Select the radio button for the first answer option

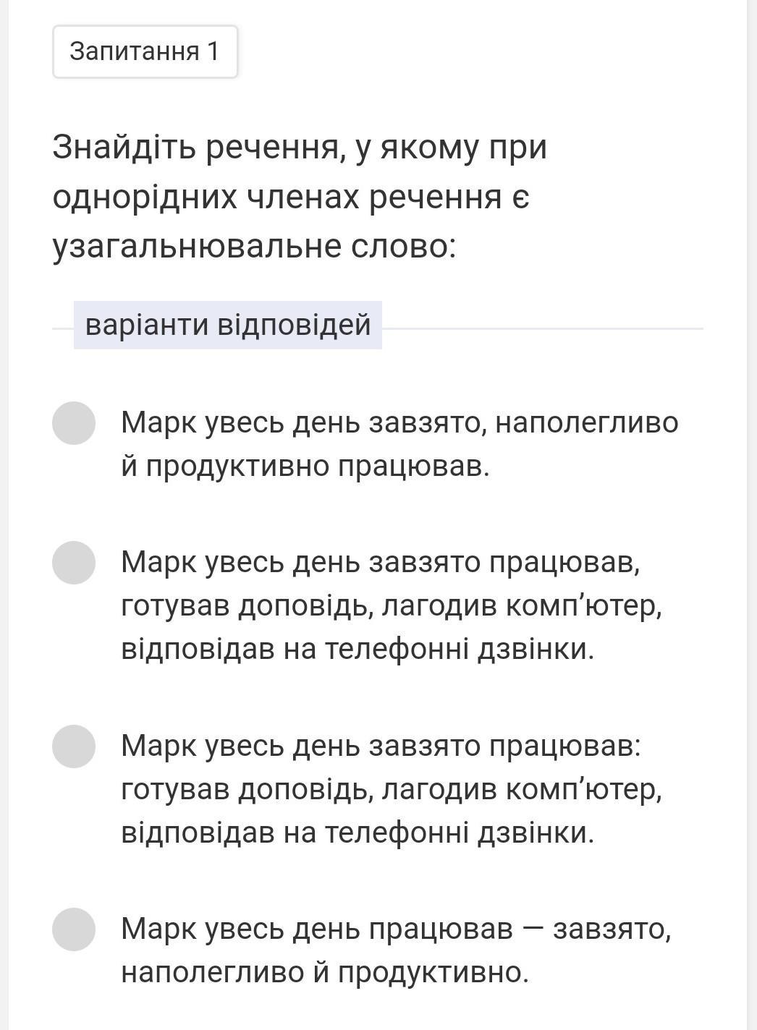(74, 423)
